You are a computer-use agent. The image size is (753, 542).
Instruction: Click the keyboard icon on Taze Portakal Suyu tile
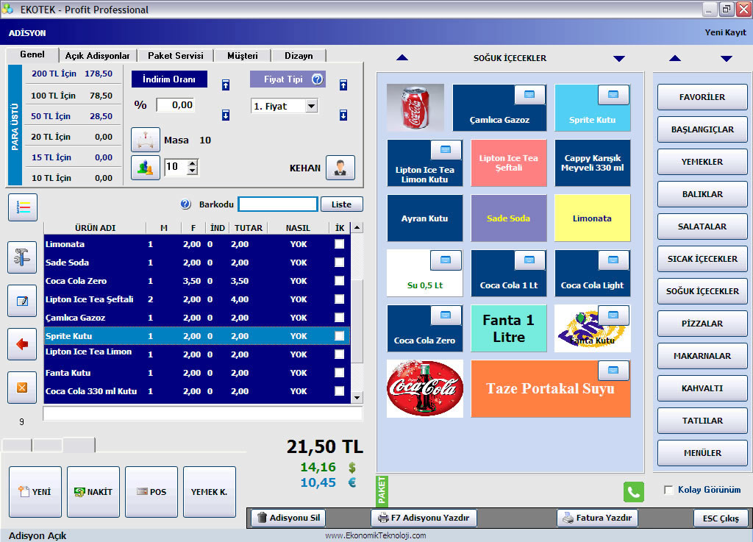pyautogui.click(x=613, y=370)
